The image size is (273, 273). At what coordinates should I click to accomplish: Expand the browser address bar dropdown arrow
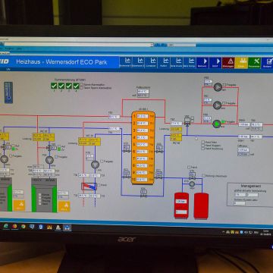pyautogui.click(x=152, y=45)
